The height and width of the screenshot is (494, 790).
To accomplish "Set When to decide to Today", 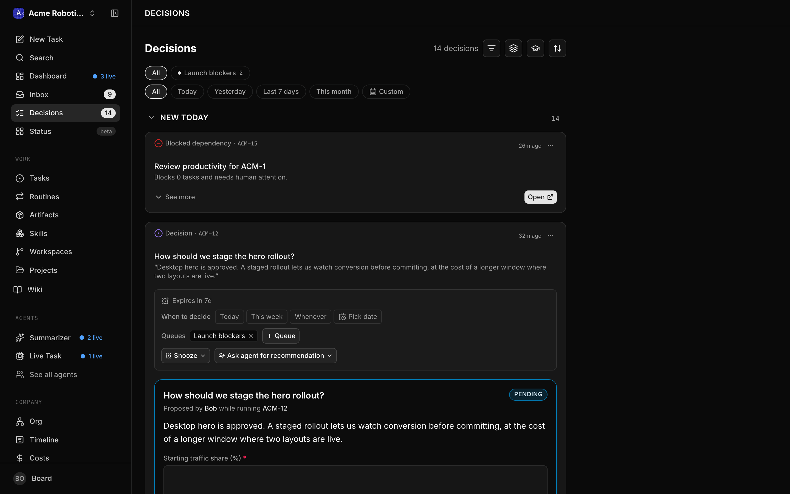I will [229, 317].
